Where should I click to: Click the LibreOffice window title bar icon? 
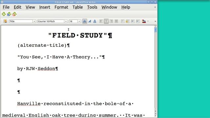[2, 2]
